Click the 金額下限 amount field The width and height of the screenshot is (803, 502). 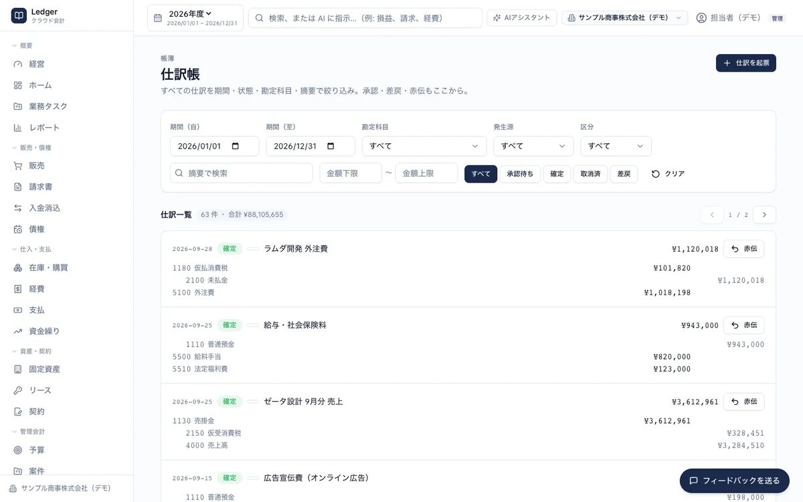pos(351,173)
